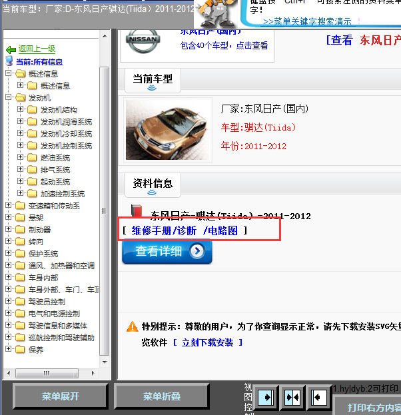The height and width of the screenshot is (415, 401).
Task: Open the 资料信息 tab
Action: coord(153,185)
